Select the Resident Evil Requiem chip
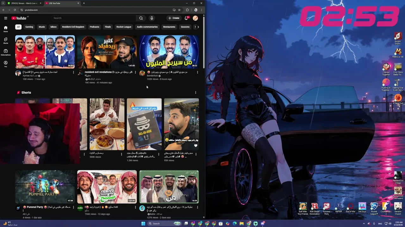405x227 pixels. pos(73,27)
